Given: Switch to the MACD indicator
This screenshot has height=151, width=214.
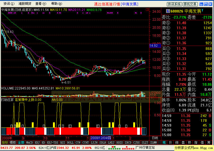Looking at the screenshot, I should [x=29, y=143].
